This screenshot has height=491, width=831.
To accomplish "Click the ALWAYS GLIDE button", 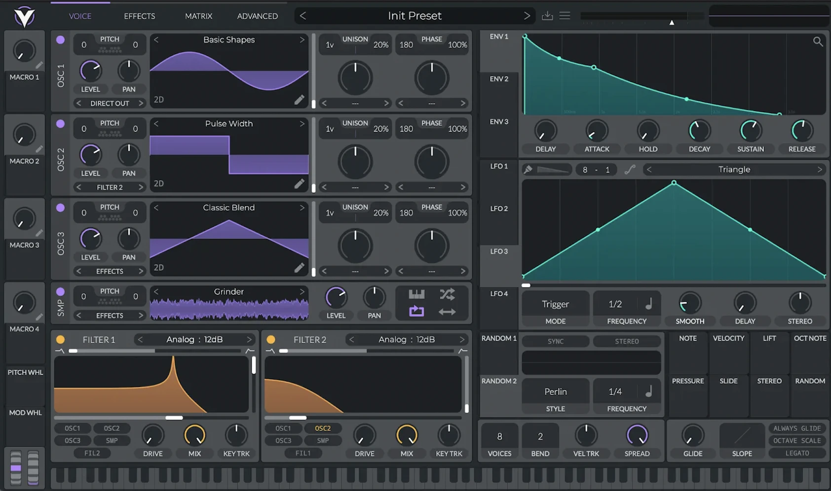I will pos(797,428).
